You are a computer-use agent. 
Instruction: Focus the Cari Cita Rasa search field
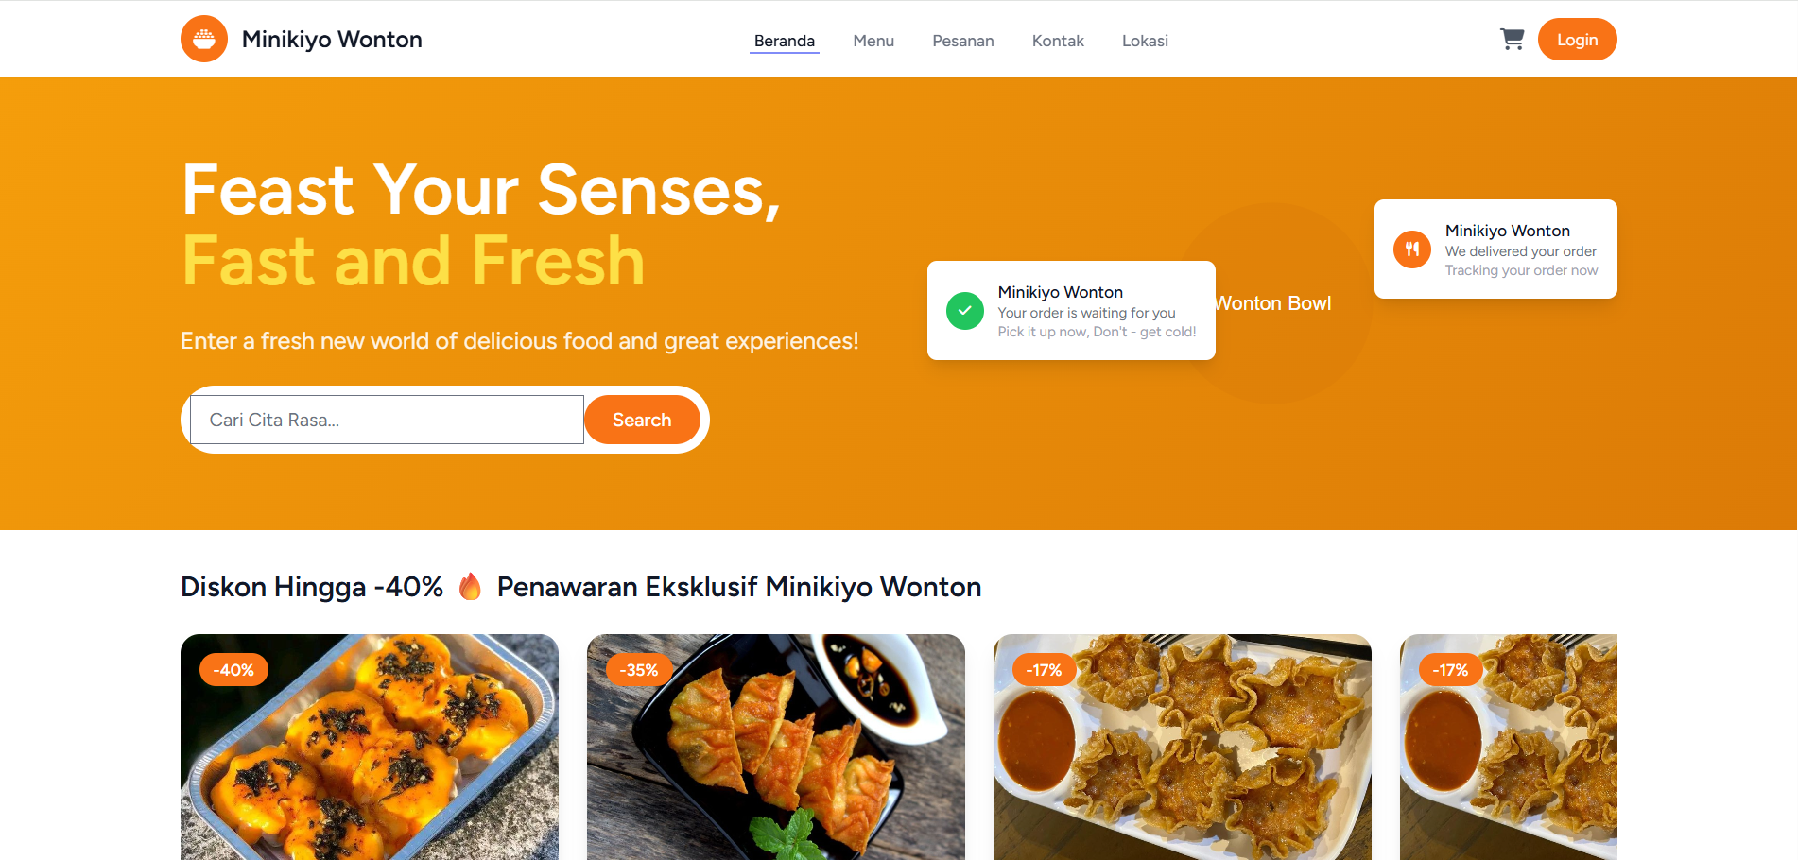click(387, 420)
